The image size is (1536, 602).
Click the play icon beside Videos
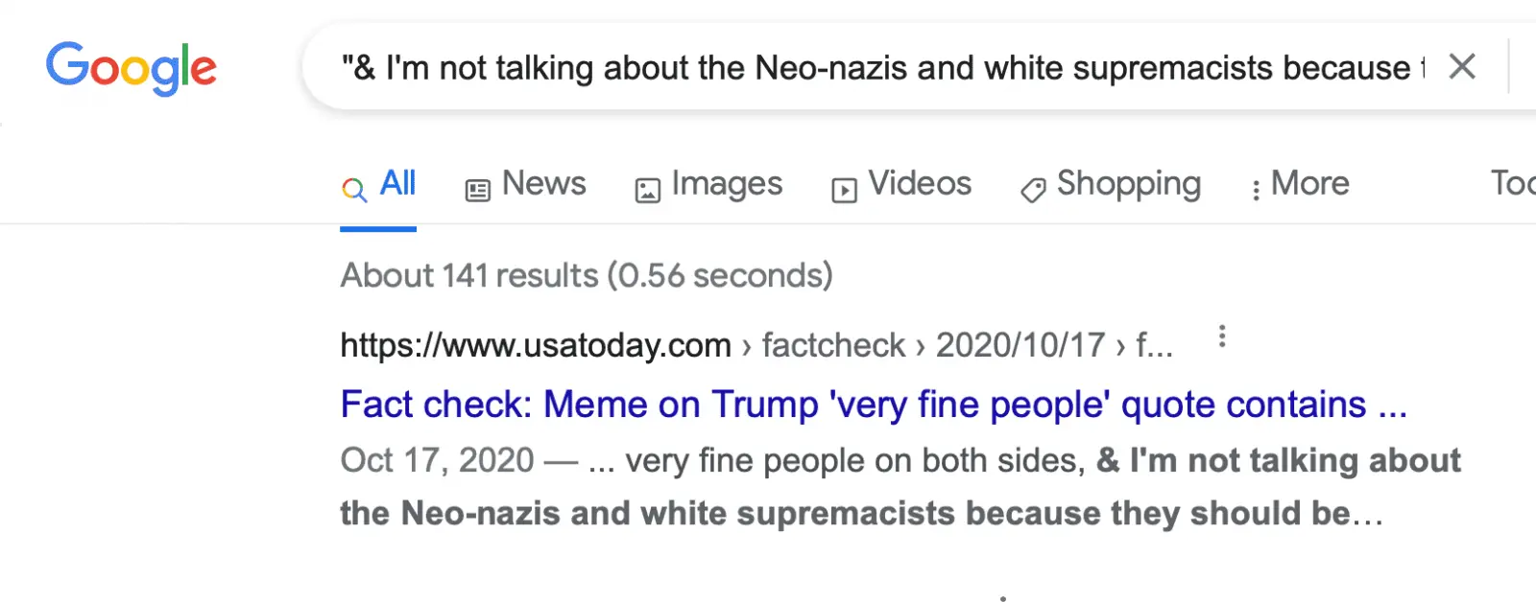coord(844,190)
